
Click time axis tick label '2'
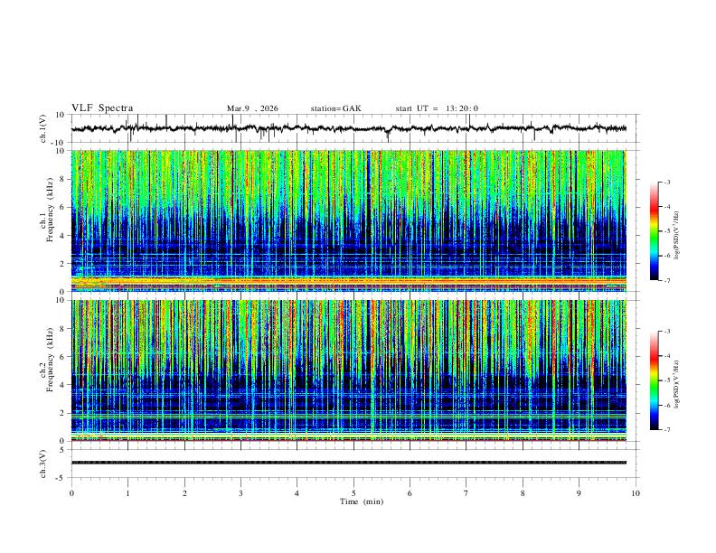pyautogui.click(x=184, y=493)
